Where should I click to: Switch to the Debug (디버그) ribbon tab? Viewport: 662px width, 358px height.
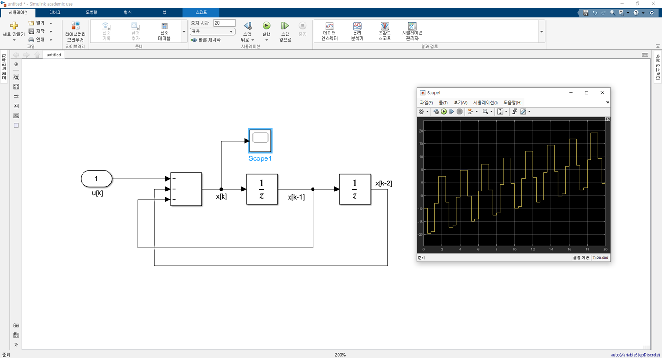55,12
